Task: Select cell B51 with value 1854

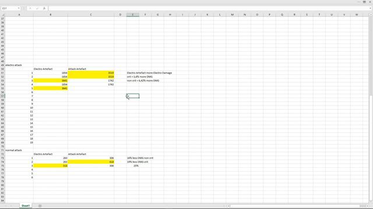Action: pyautogui.click(x=51, y=73)
